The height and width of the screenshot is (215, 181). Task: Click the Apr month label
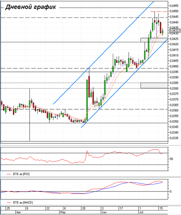(18, 212)
